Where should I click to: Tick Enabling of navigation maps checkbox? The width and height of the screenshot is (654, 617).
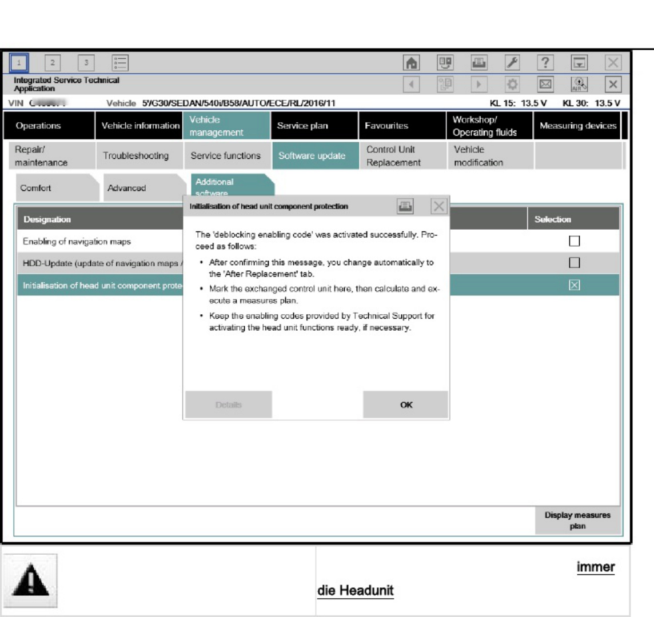point(575,241)
